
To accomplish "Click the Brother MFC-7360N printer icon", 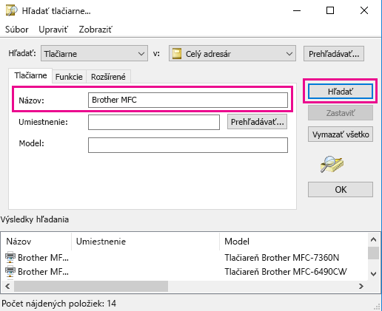I will [x=10, y=257].
